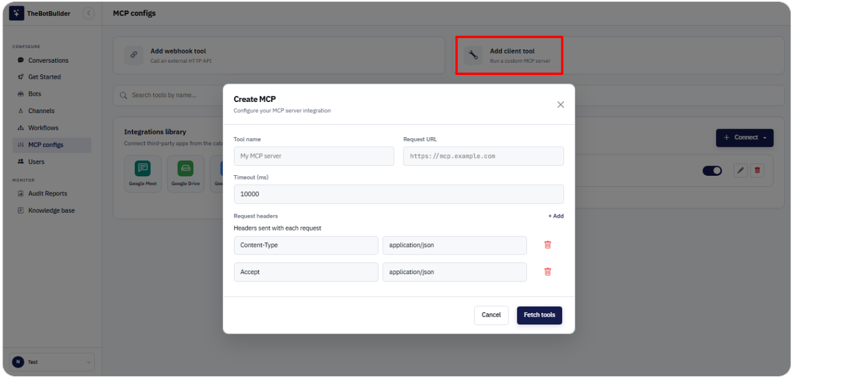Collapse the sidebar with chevron button

point(89,13)
